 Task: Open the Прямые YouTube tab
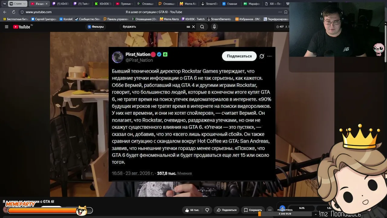[x=124, y=4]
